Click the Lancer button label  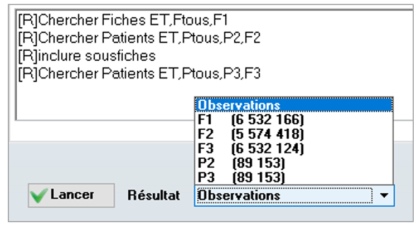coord(72,195)
